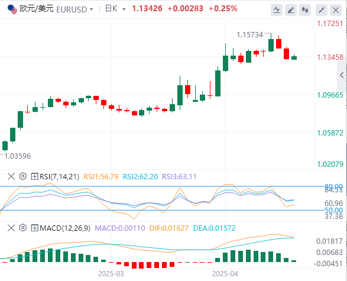Click the 1.15734 high price label

250,35
